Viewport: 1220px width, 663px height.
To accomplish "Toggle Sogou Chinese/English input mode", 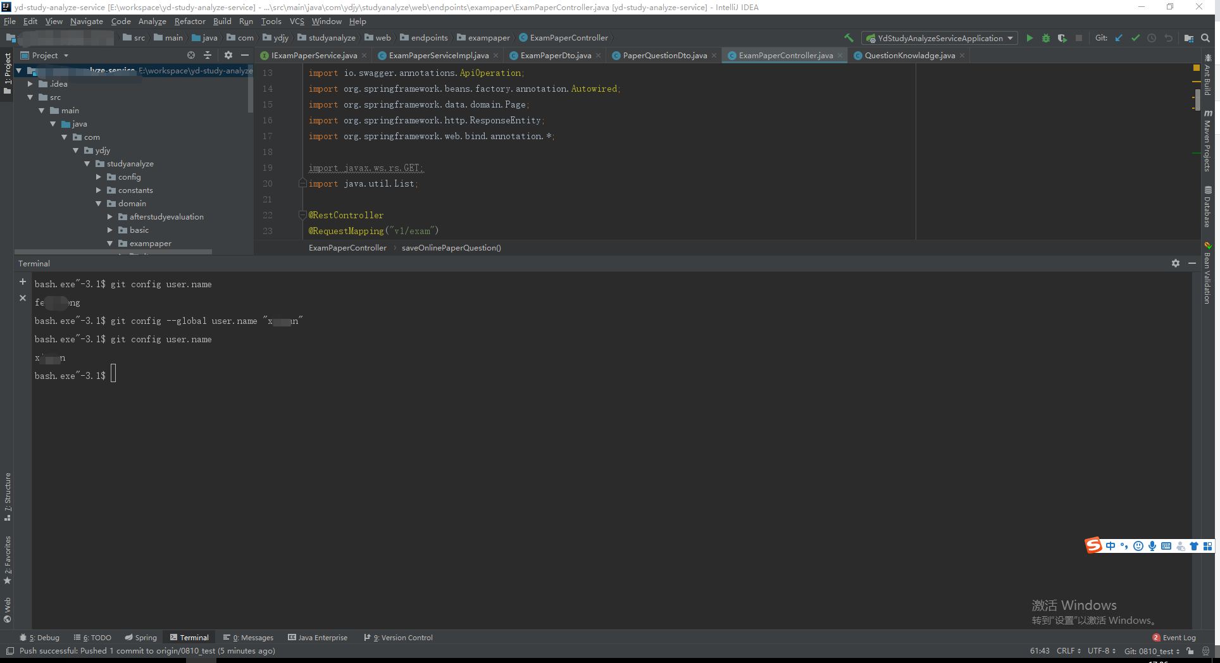I will (1111, 546).
